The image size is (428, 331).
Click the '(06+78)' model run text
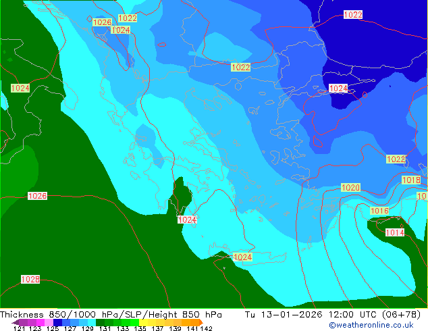[401, 315]
